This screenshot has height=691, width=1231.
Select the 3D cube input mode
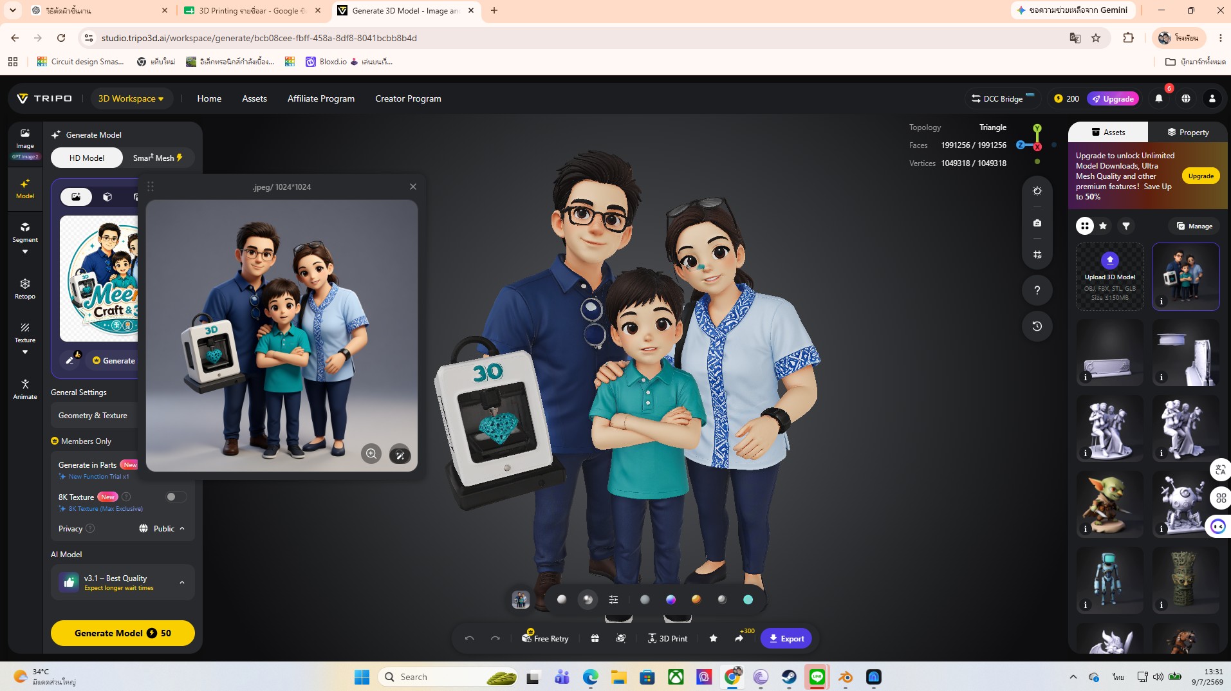pos(107,197)
